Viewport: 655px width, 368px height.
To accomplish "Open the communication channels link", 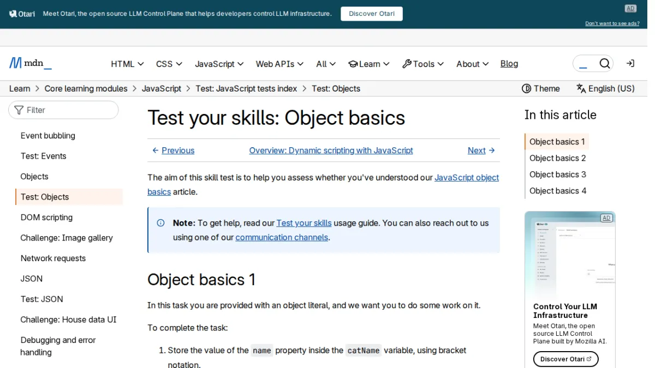I will 282,237.
